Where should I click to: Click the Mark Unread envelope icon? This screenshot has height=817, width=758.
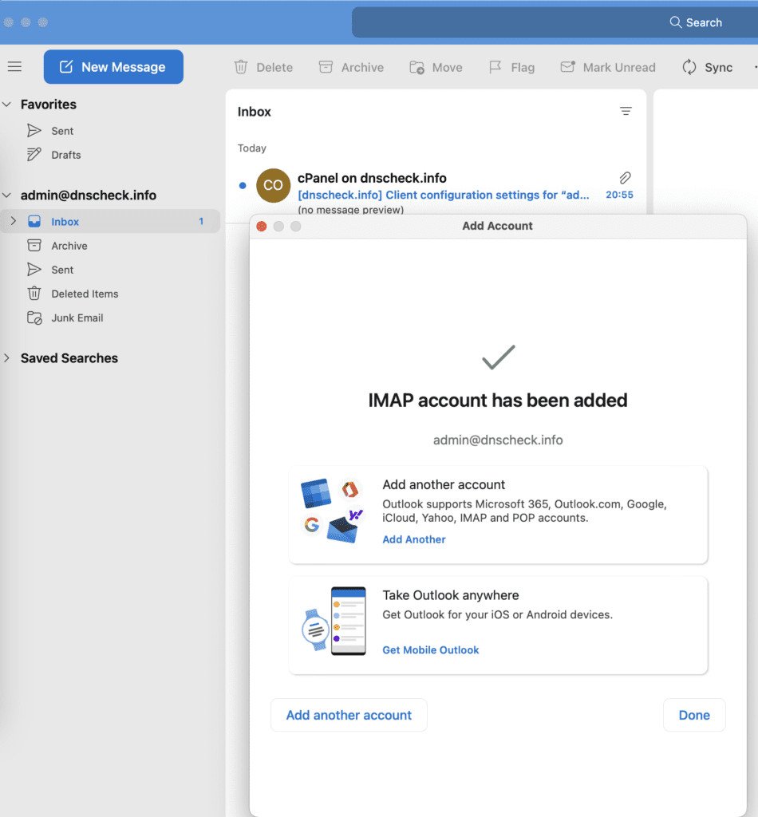[567, 67]
